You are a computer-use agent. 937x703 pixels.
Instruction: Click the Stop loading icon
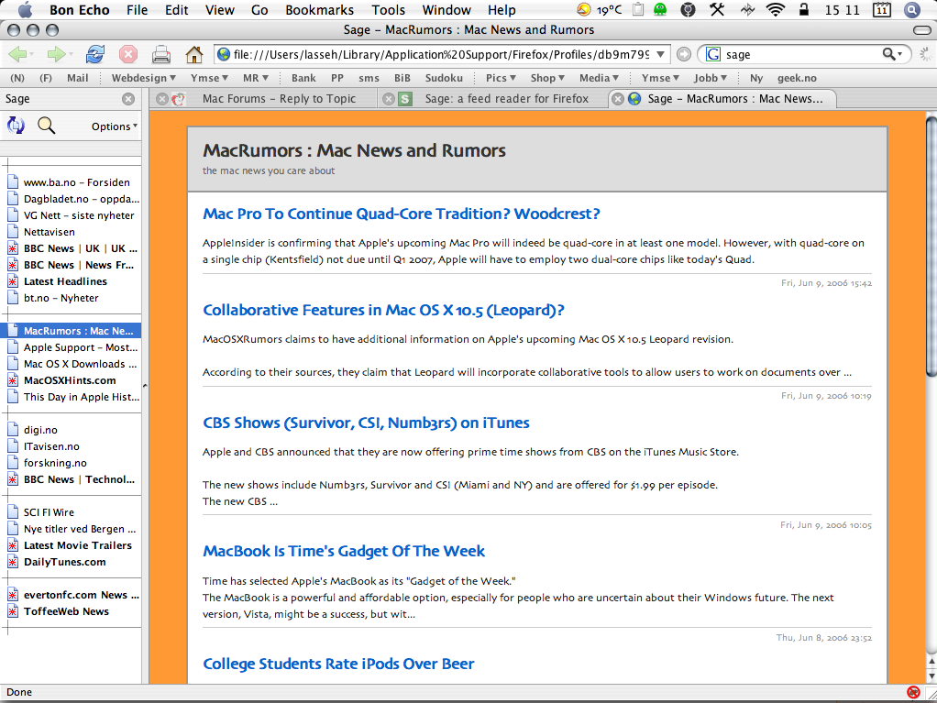(x=128, y=54)
